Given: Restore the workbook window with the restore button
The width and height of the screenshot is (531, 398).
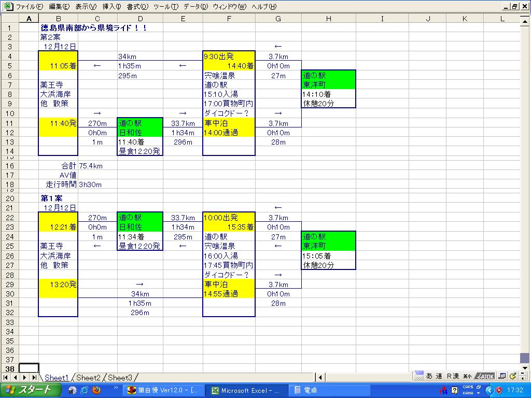Looking at the screenshot, I should coord(514,7).
